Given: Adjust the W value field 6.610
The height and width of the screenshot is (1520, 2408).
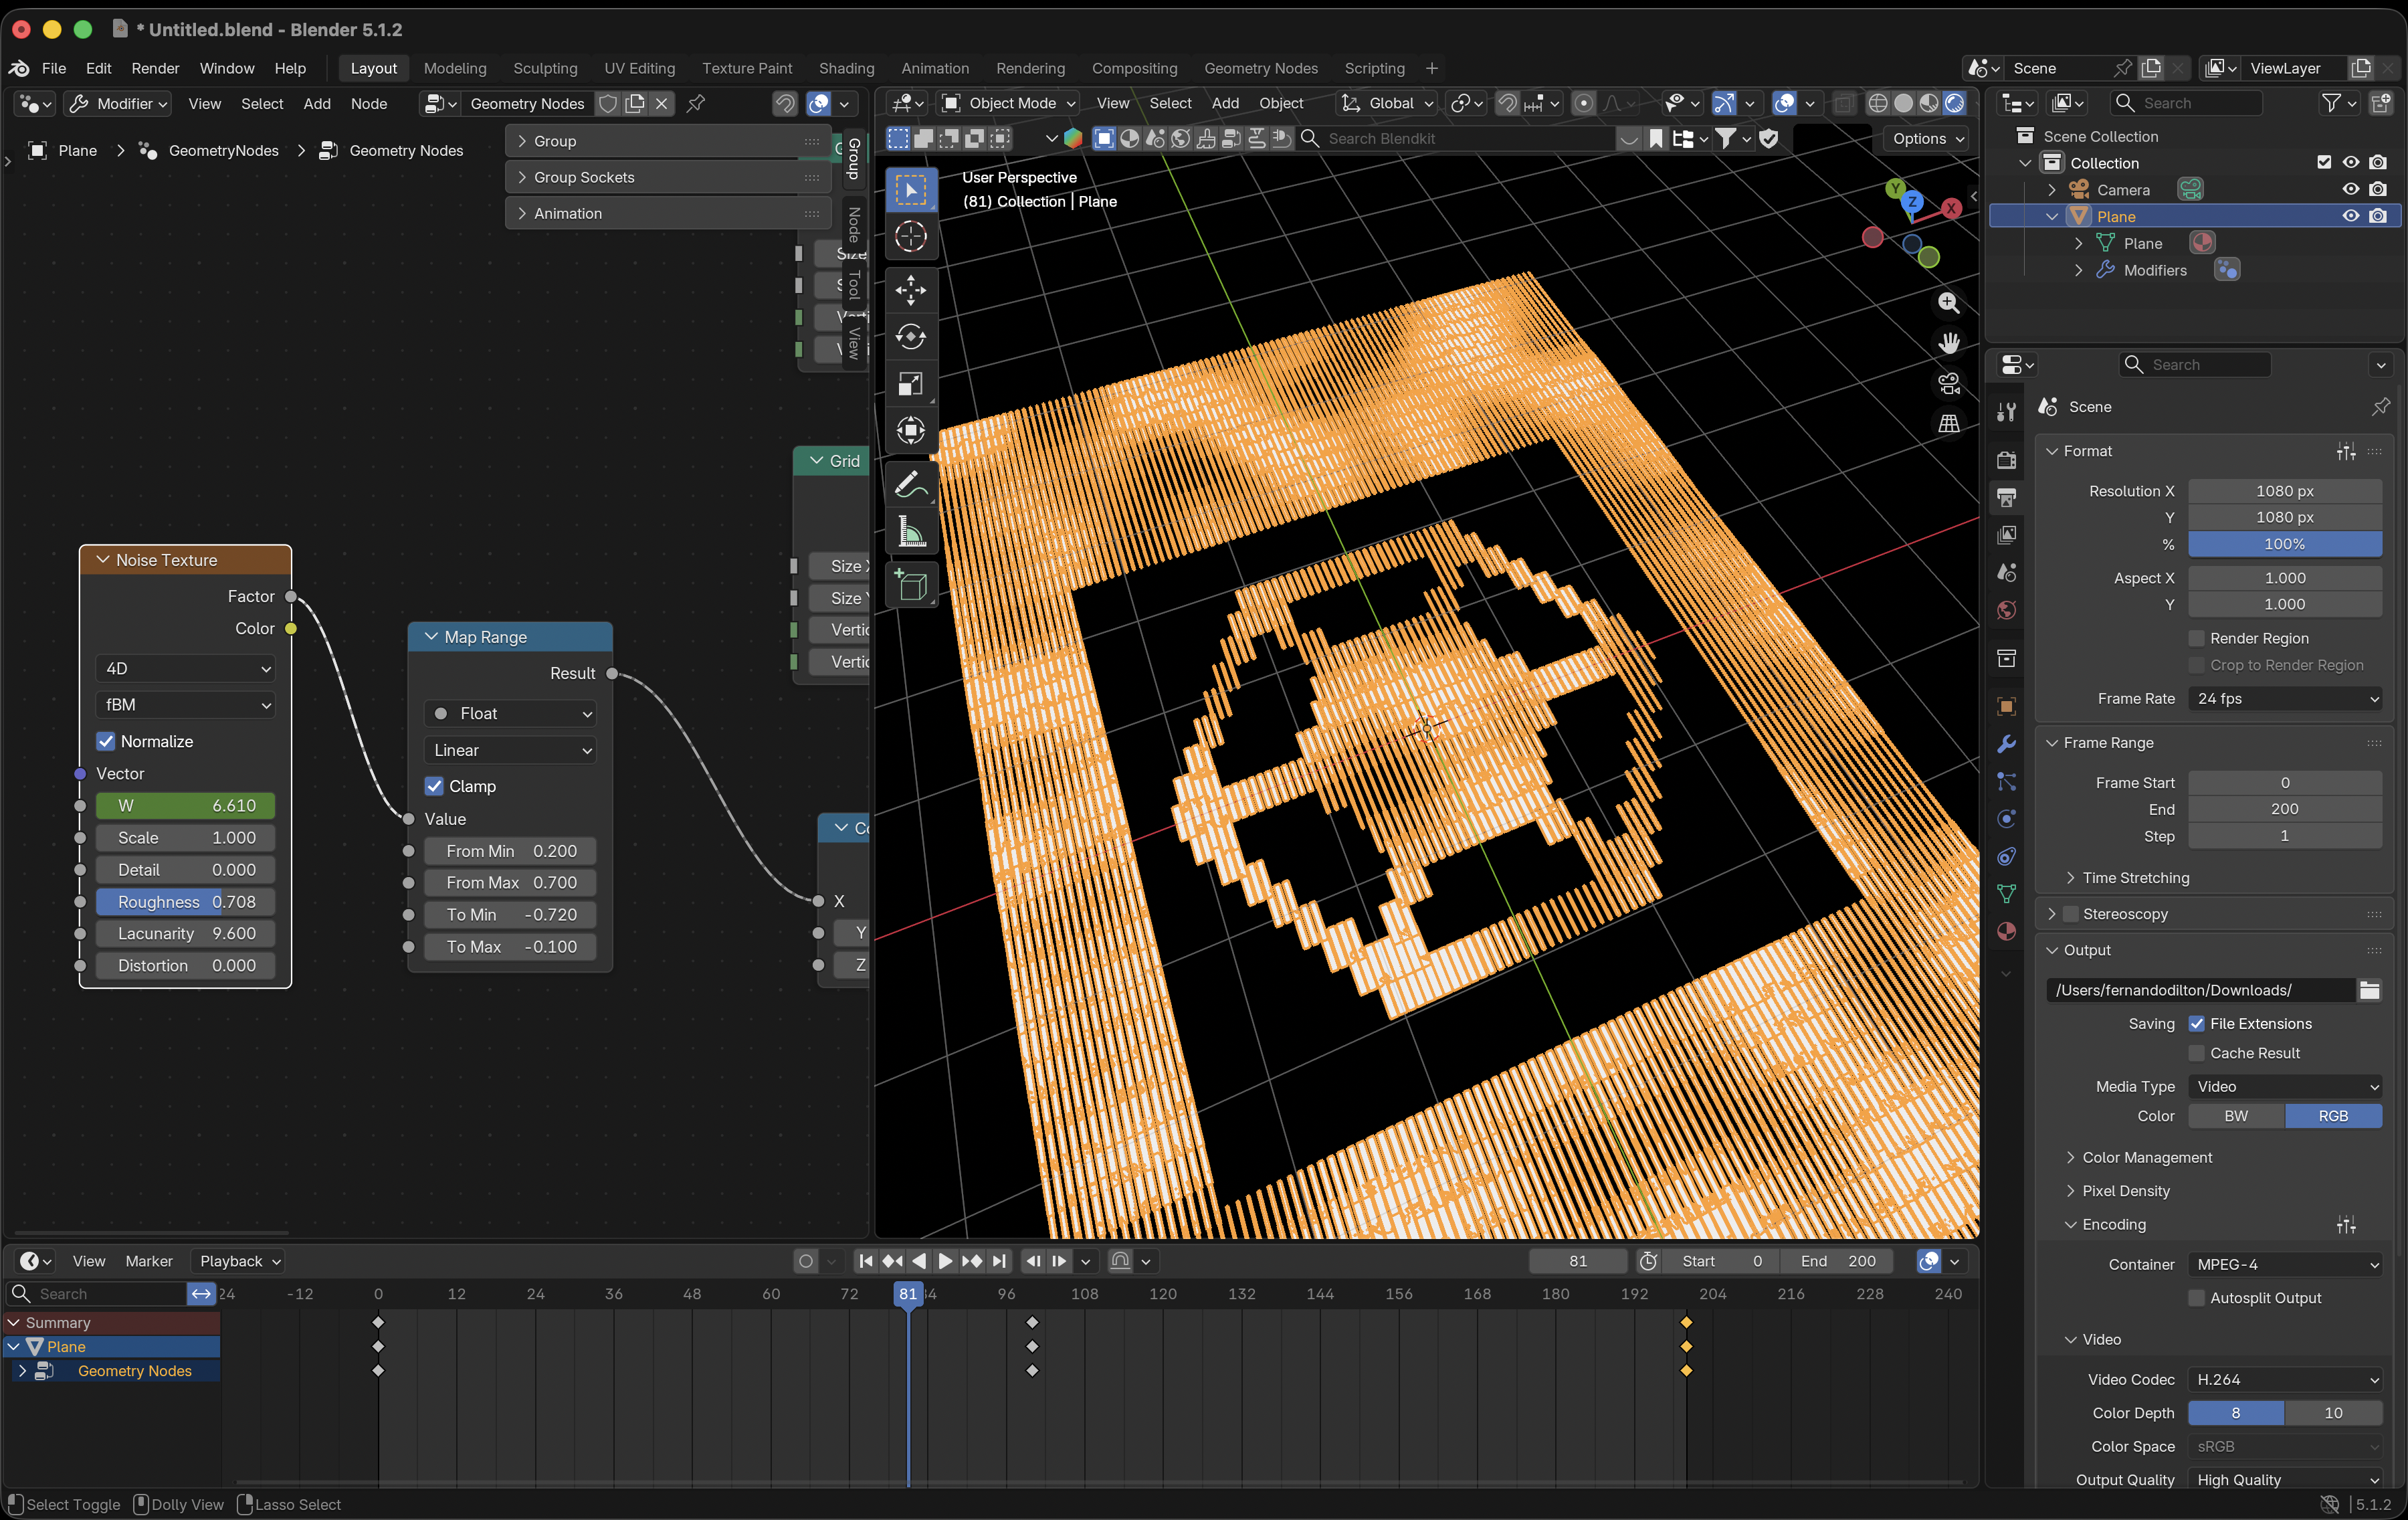Looking at the screenshot, I should coord(185,806).
